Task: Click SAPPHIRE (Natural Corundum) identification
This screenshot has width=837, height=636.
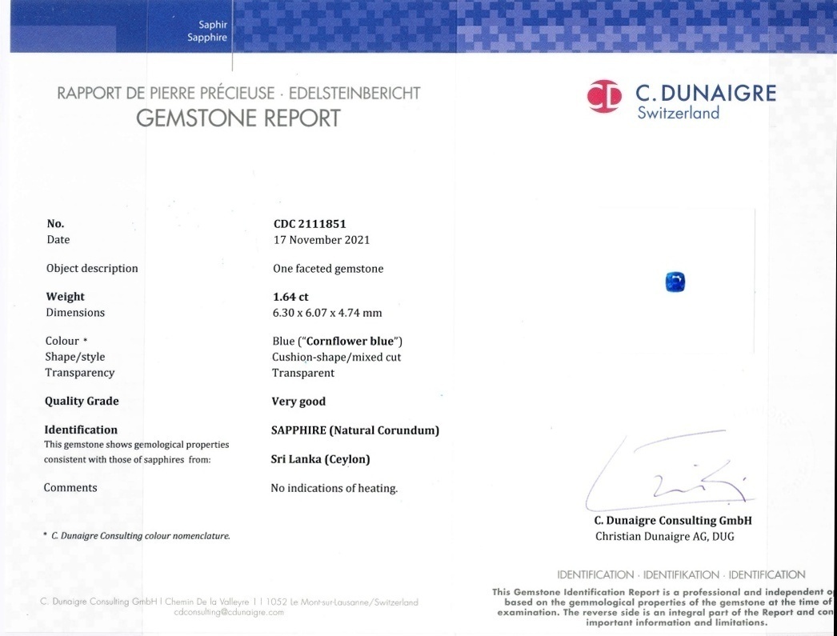Action: pyautogui.click(x=355, y=430)
